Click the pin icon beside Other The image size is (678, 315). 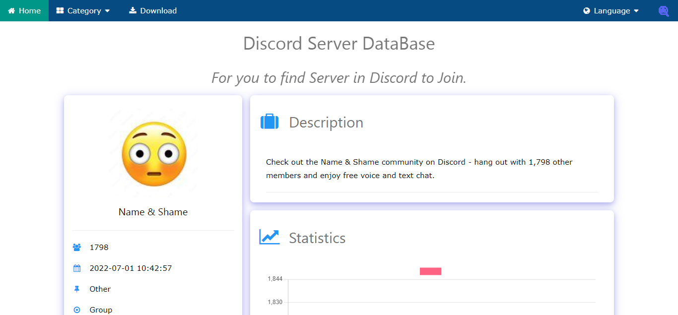(x=77, y=289)
